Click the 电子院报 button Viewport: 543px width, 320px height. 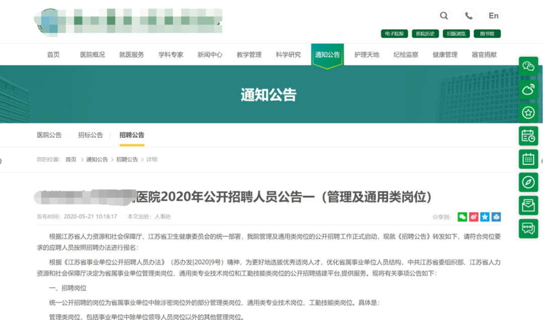click(x=394, y=34)
